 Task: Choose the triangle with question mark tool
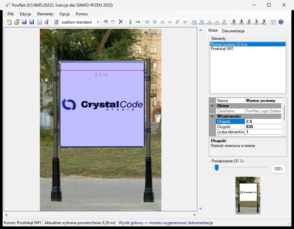249,22
